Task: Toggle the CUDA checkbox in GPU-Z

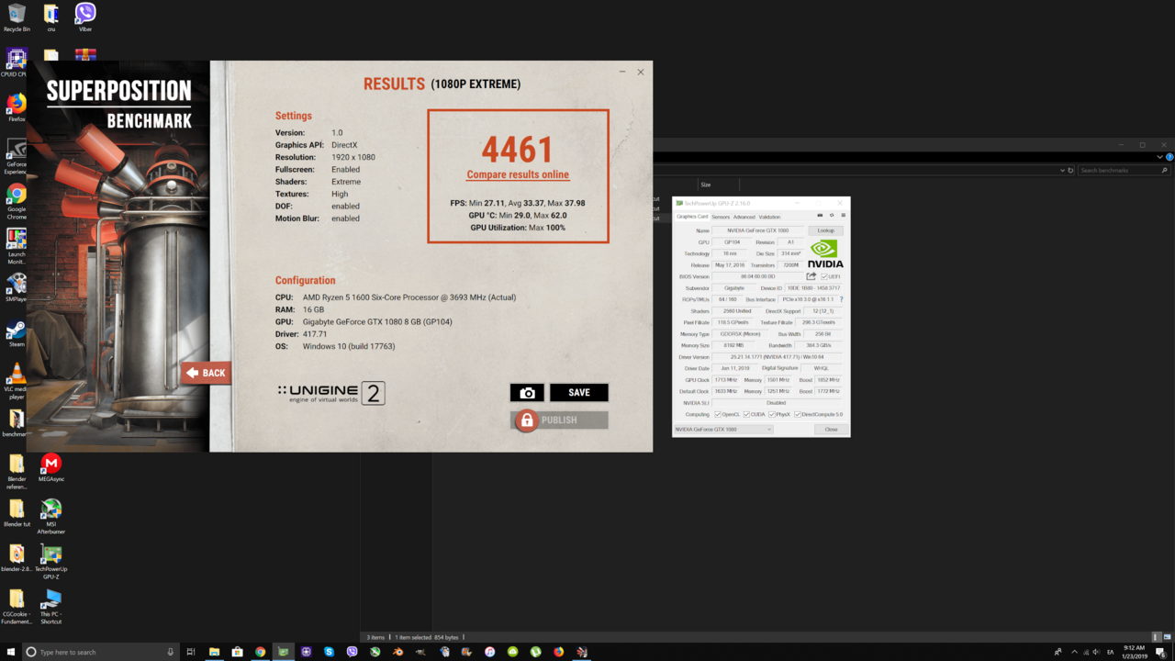Action: (x=746, y=414)
